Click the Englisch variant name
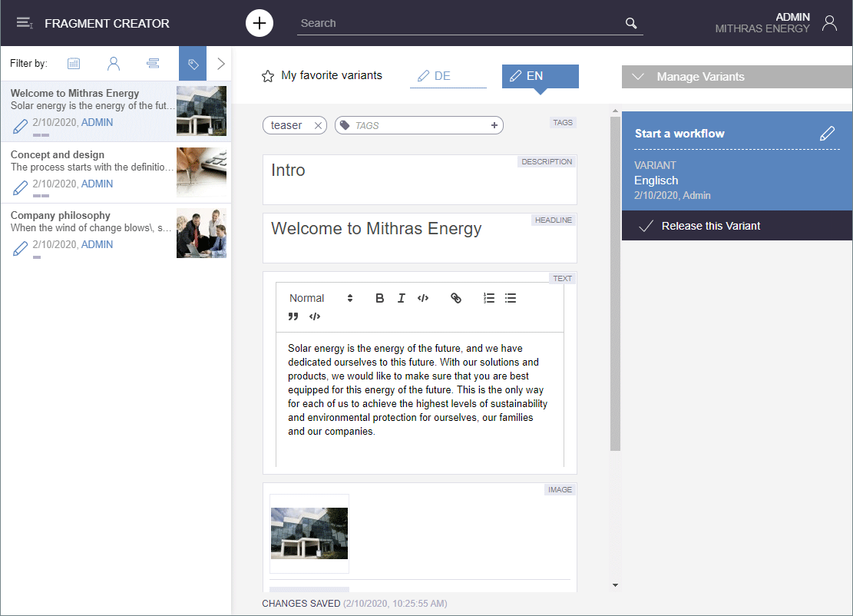The width and height of the screenshot is (853, 616). (656, 180)
